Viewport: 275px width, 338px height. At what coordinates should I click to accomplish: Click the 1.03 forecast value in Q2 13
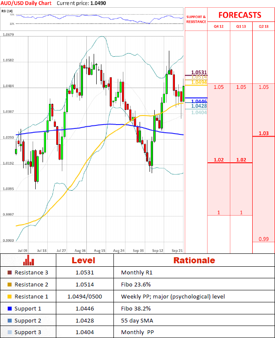point(263,134)
